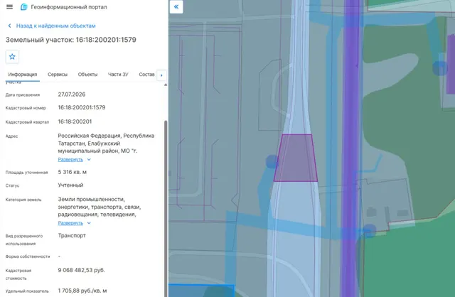Click the Геоинформационный портал logo icon
This screenshot has height=297, width=455.
point(23,7)
